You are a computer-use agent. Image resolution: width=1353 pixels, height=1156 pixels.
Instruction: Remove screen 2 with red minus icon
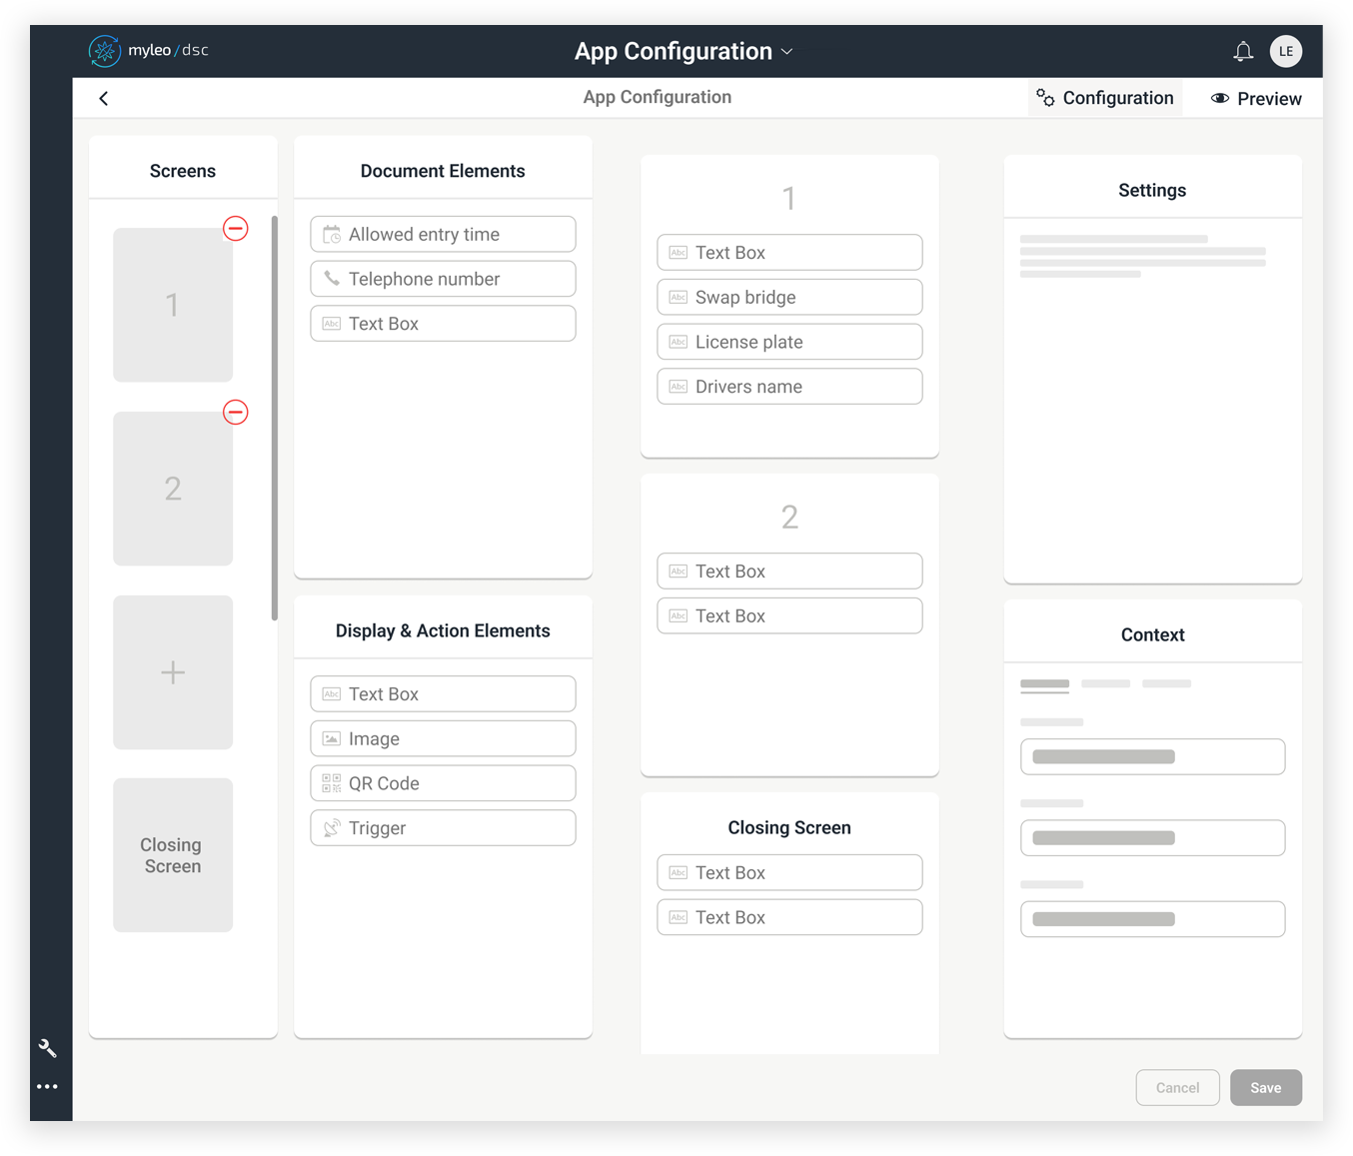pyautogui.click(x=235, y=413)
